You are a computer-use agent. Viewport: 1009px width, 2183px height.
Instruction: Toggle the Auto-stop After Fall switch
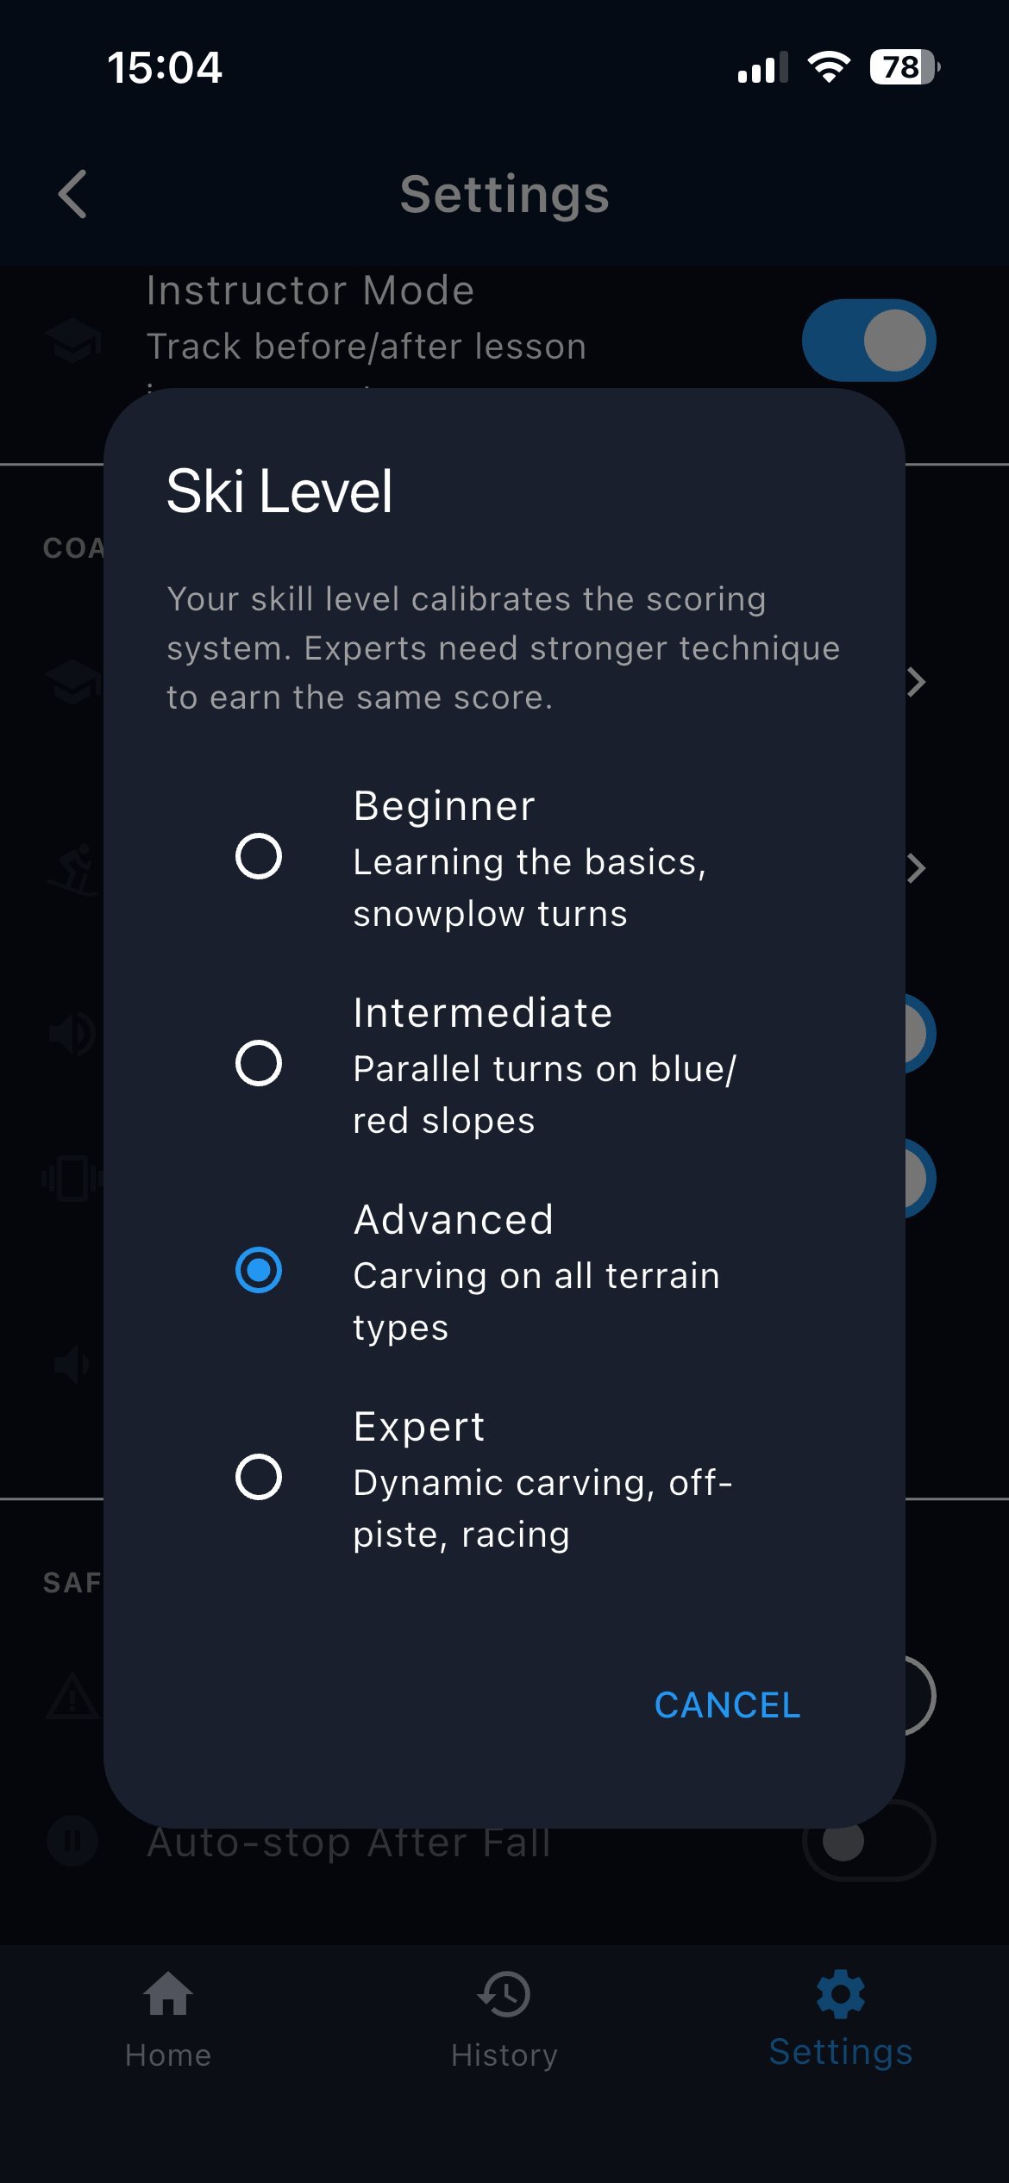tap(868, 1840)
